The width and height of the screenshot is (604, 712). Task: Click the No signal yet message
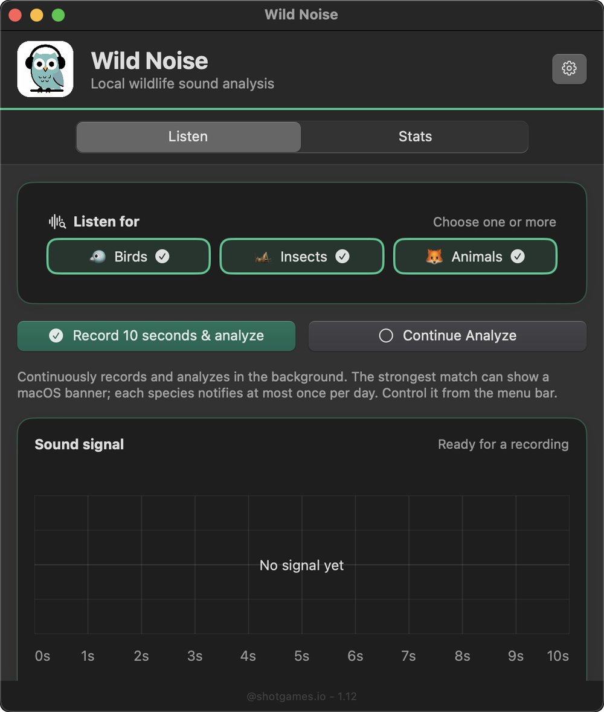pyautogui.click(x=301, y=565)
